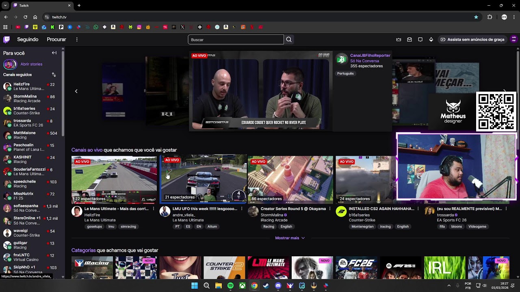
Task: Reload the Twitch page
Action: (x=25, y=17)
